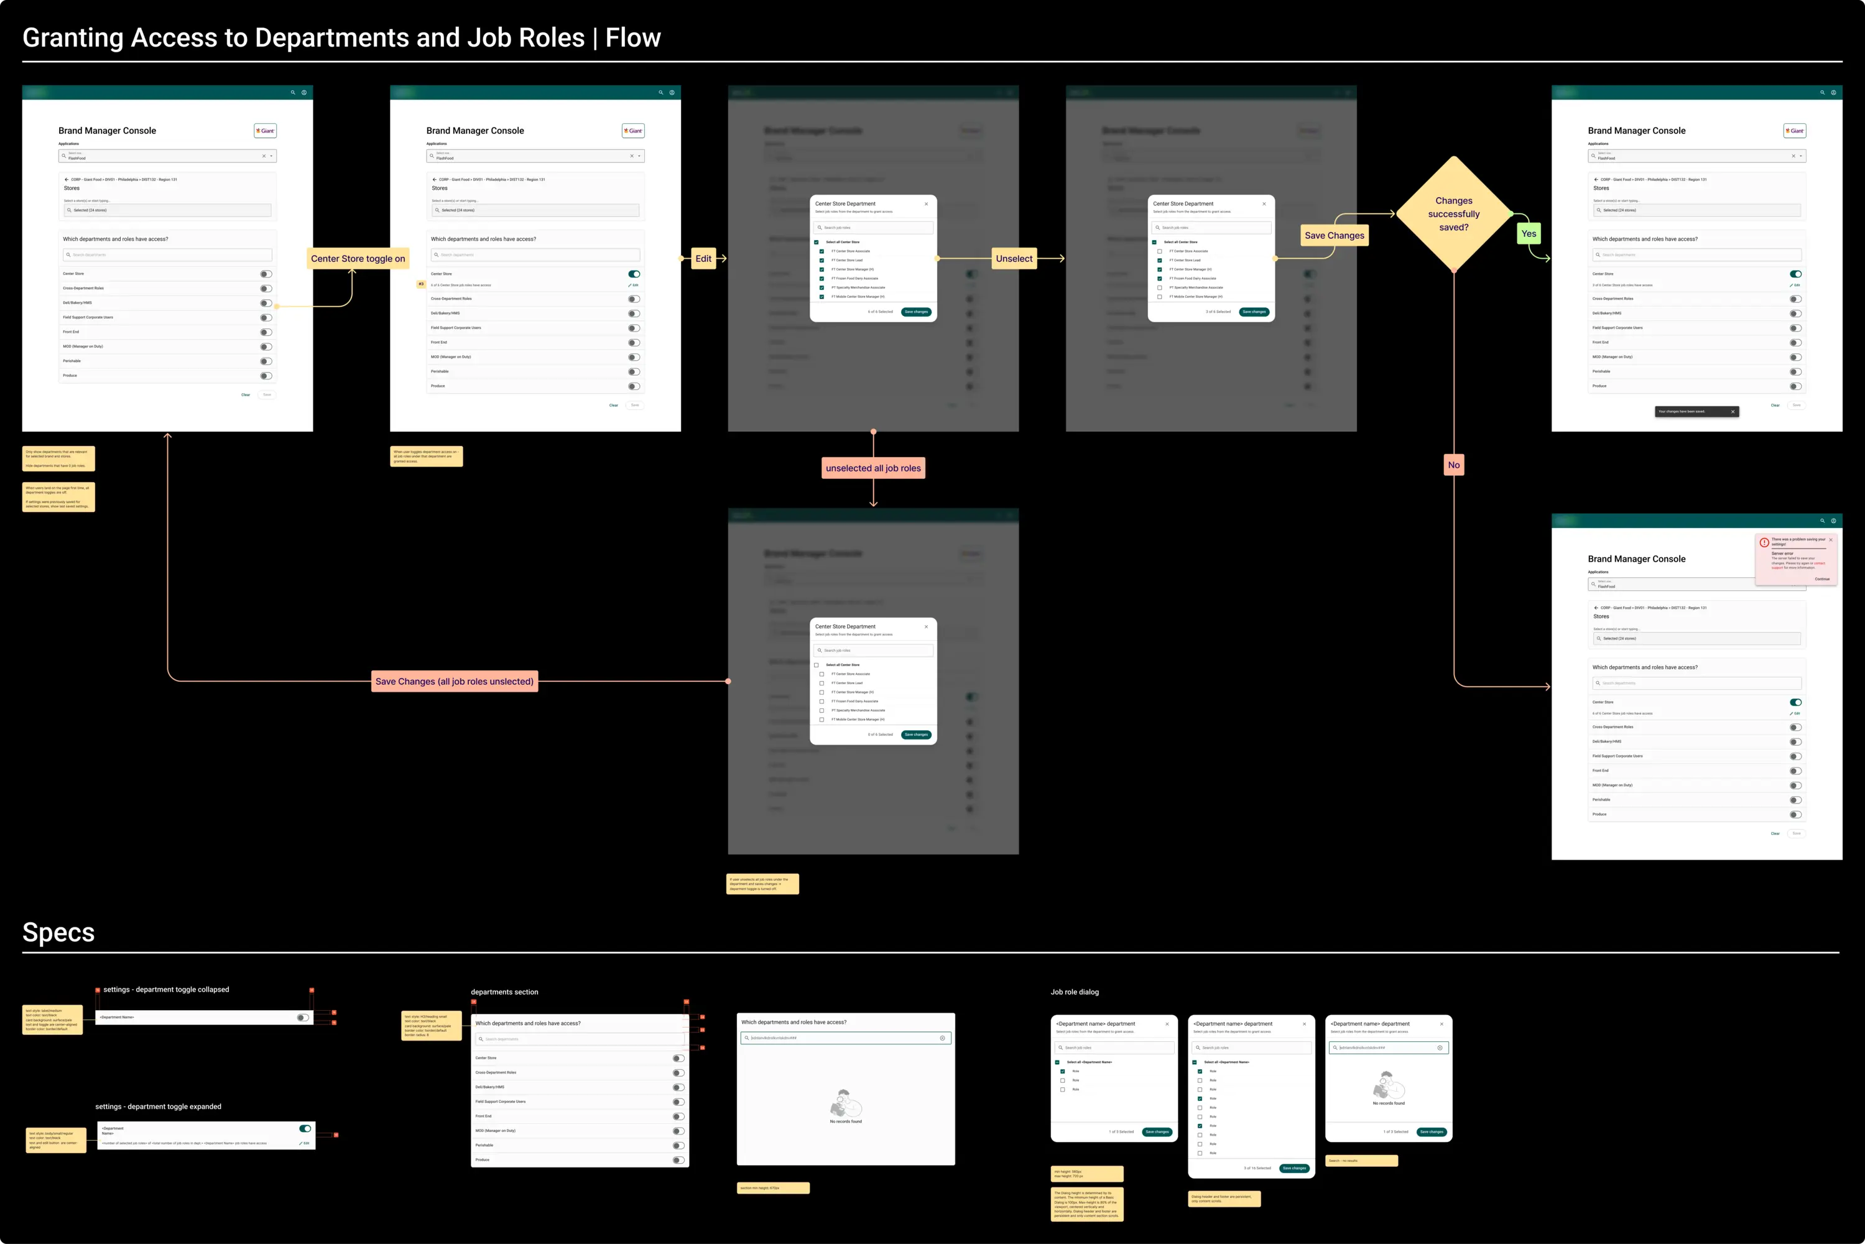Open Applications dropdown arrow on first flow screen

point(271,156)
